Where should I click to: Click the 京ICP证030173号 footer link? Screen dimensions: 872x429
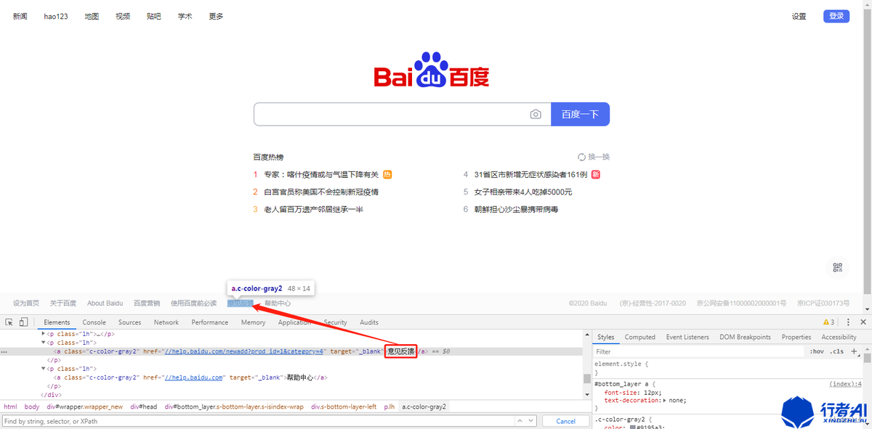coord(823,303)
